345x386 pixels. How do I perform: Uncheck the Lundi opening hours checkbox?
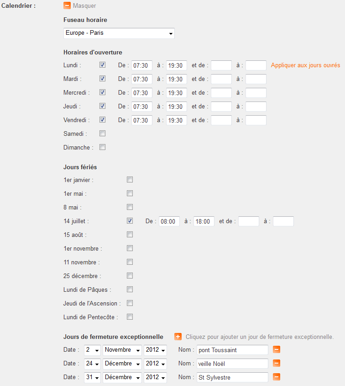point(103,65)
